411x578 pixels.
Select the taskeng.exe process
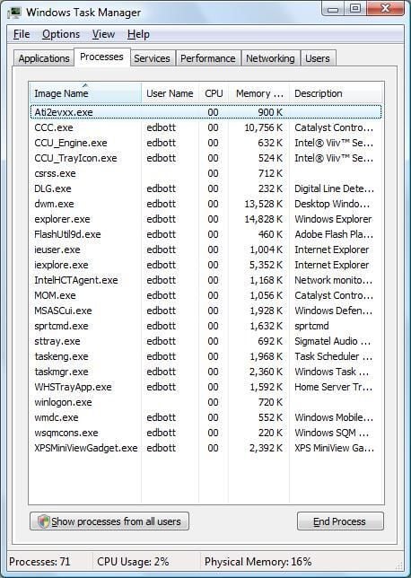(205, 356)
